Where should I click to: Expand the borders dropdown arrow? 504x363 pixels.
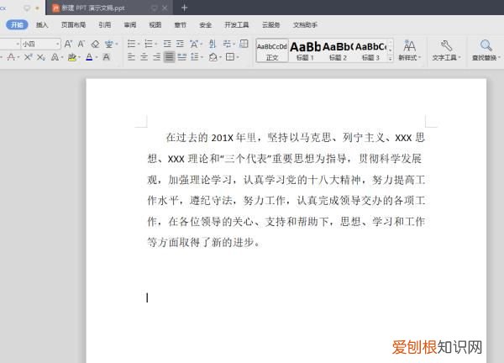click(238, 57)
